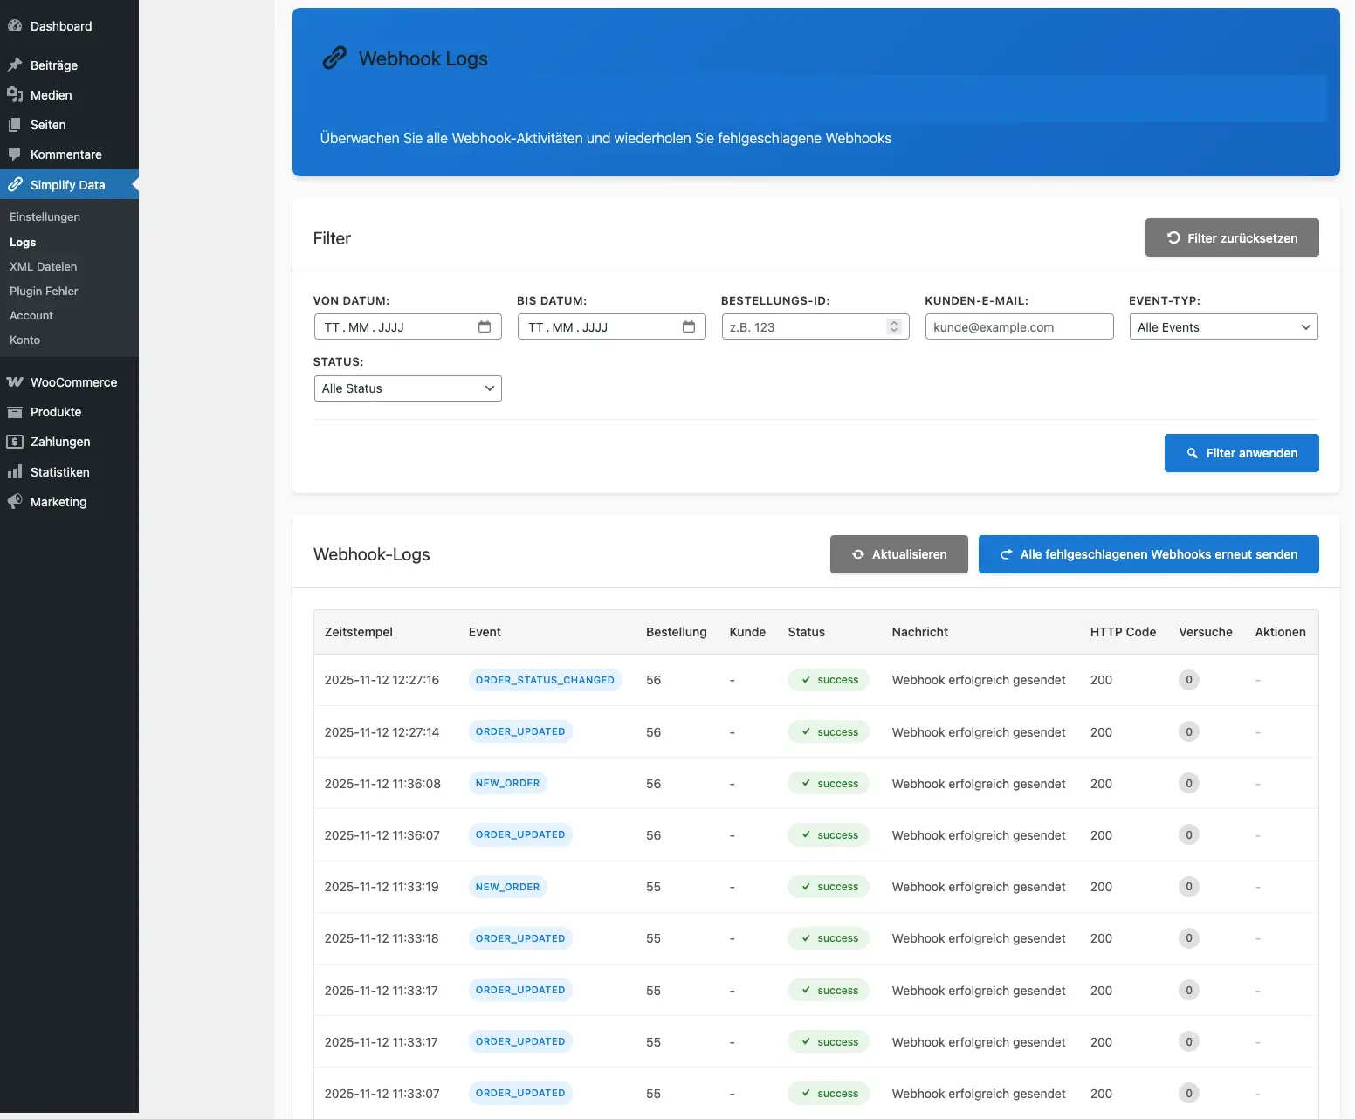Click the Dashboard gauge icon in sidebar

(x=15, y=26)
